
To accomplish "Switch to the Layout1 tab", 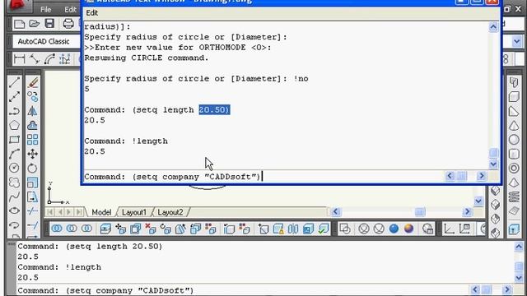I will (x=134, y=212).
